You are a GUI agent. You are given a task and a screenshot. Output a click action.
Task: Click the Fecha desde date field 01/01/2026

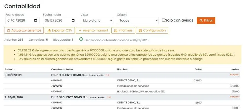pyautogui.click(x=22, y=20)
